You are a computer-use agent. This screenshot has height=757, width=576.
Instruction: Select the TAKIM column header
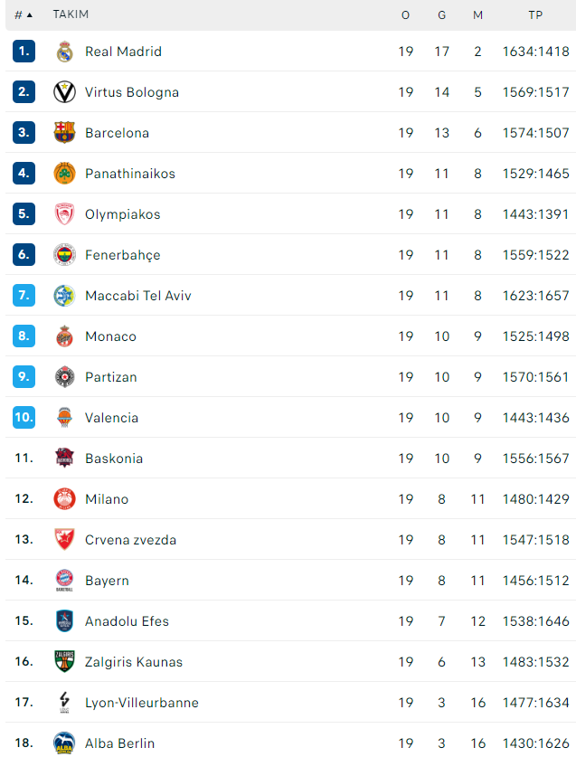click(71, 14)
